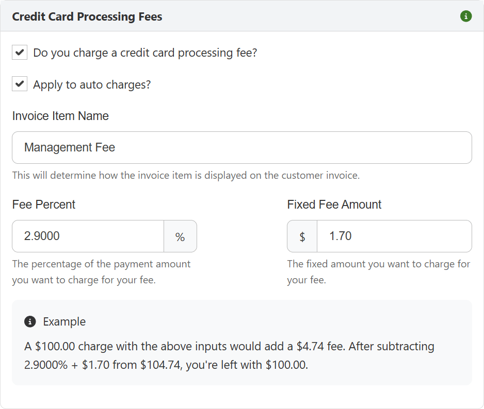Viewport: 484px width, 409px height.
Task: Focus the Invoice Item Name field
Action: point(242,148)
